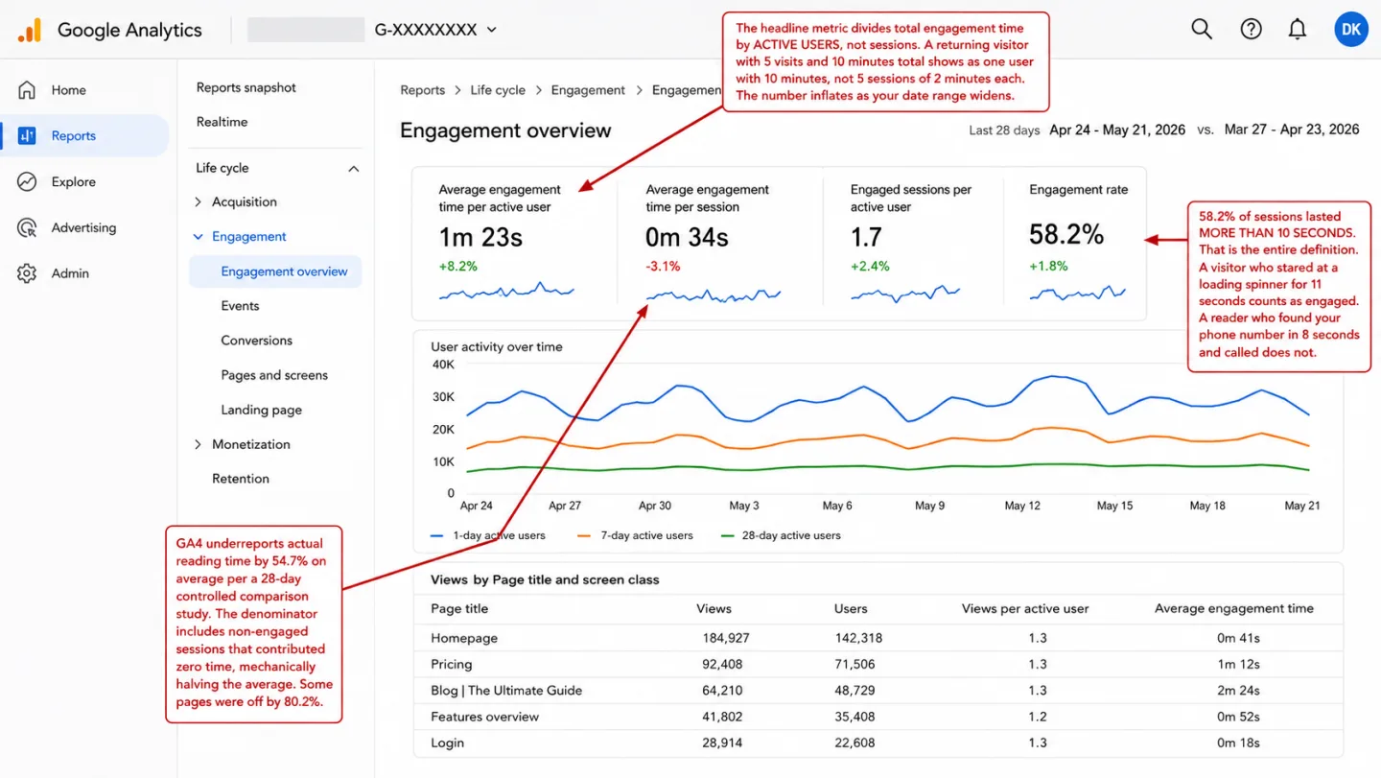Click the Views by Page title table heading

point(545,579)
